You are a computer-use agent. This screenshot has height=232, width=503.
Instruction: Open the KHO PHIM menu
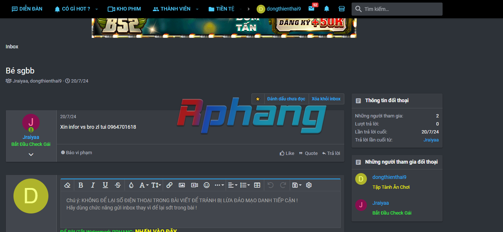pos(124,9)
